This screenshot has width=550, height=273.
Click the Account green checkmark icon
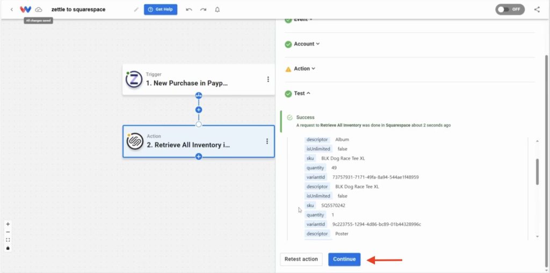pyautogui.click(x=288, y=45)
